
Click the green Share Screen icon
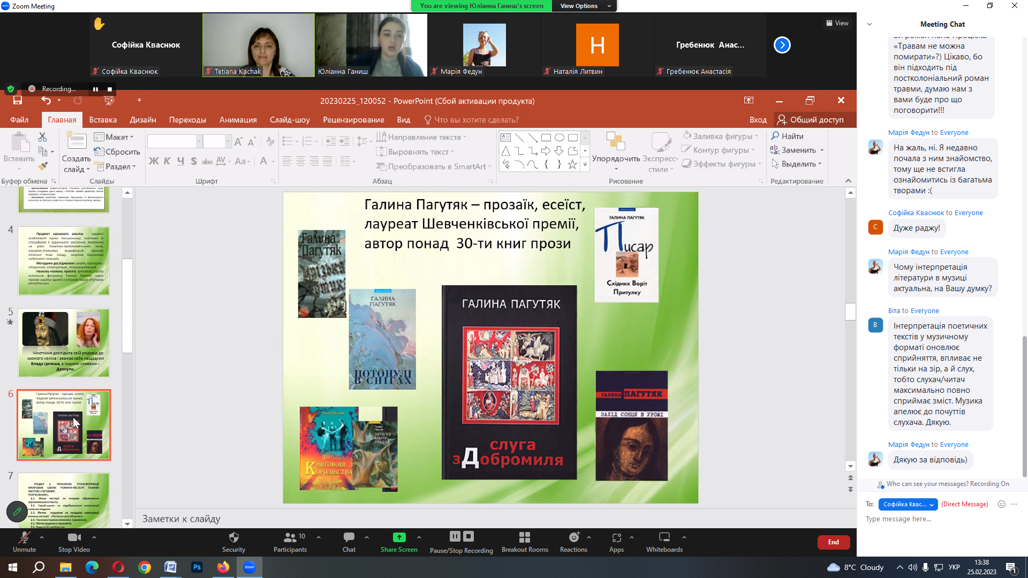coord(399,537)
